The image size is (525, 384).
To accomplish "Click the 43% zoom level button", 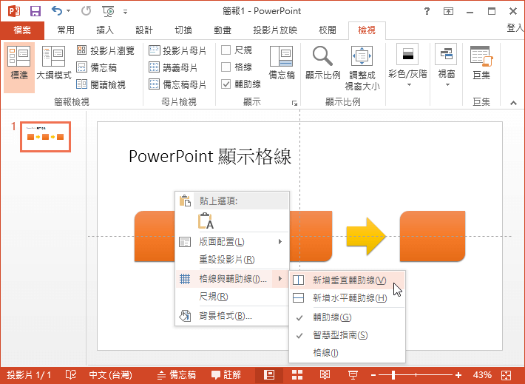I will [482, 375].
